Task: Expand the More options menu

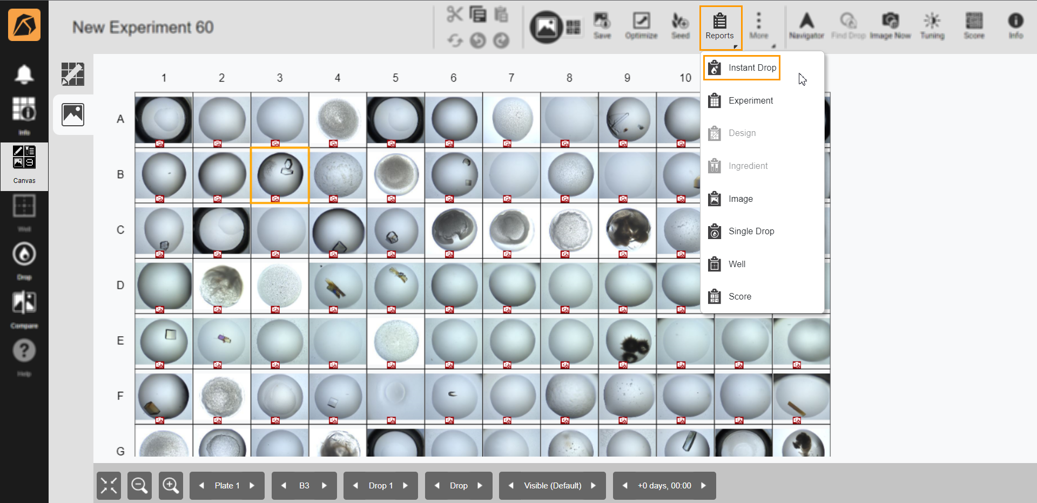Action: 758,26
